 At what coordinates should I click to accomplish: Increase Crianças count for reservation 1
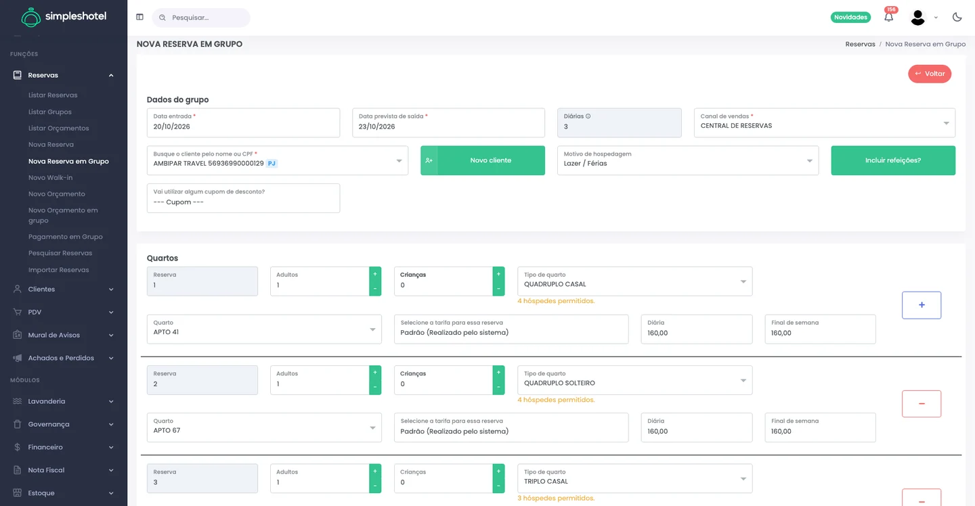[x=499, y=274]
